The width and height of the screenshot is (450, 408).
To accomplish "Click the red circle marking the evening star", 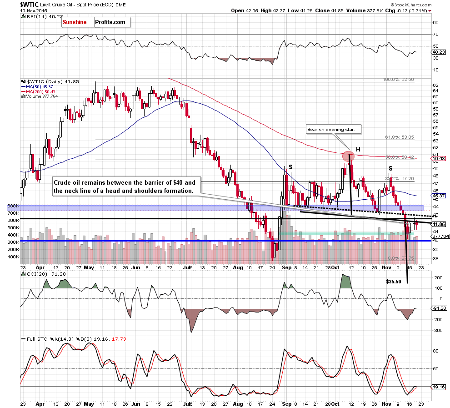I will (x=348, y=156).
